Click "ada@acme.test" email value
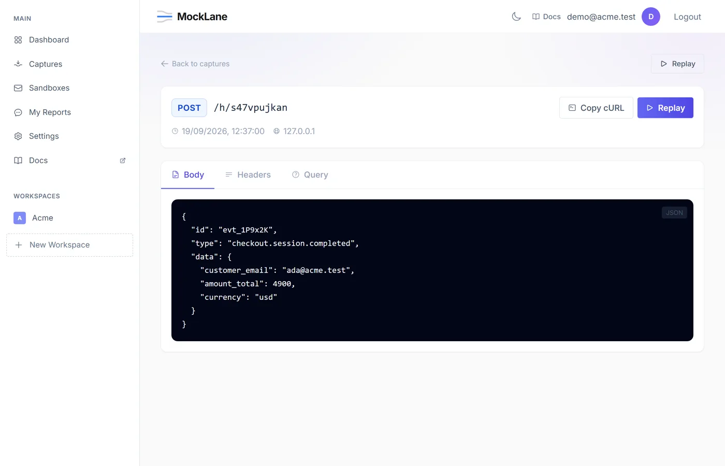The height and width of the screenshot is (466, 725). coord(316,270)
